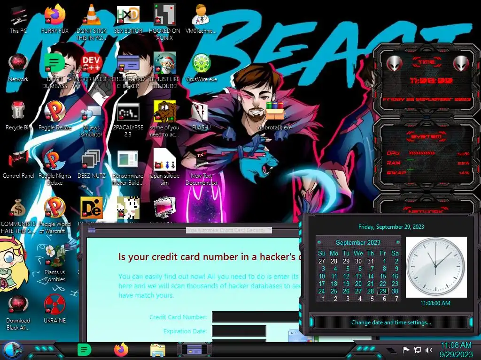Open the UKRAINE radiation symbol icon
Viewport: 481px width, 360px height.
(x=54, y=309)
